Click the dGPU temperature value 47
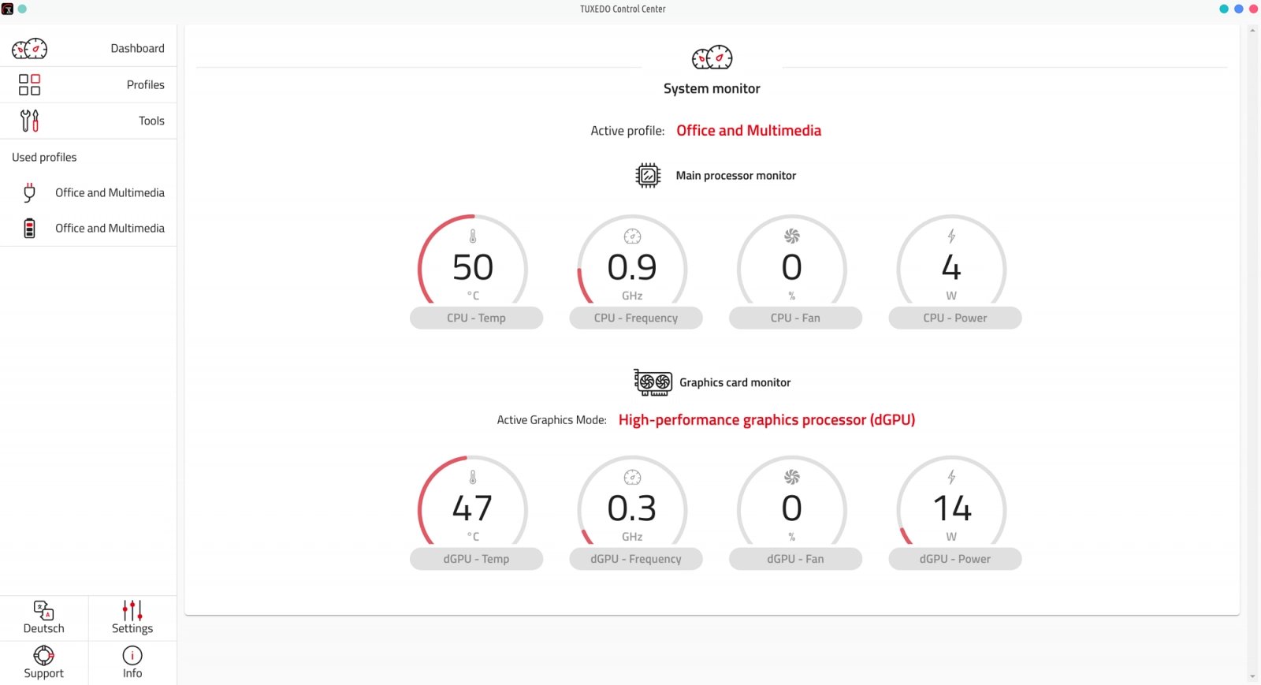The width and height of the screenshot is (1261, 685). [x=473, y=508]
